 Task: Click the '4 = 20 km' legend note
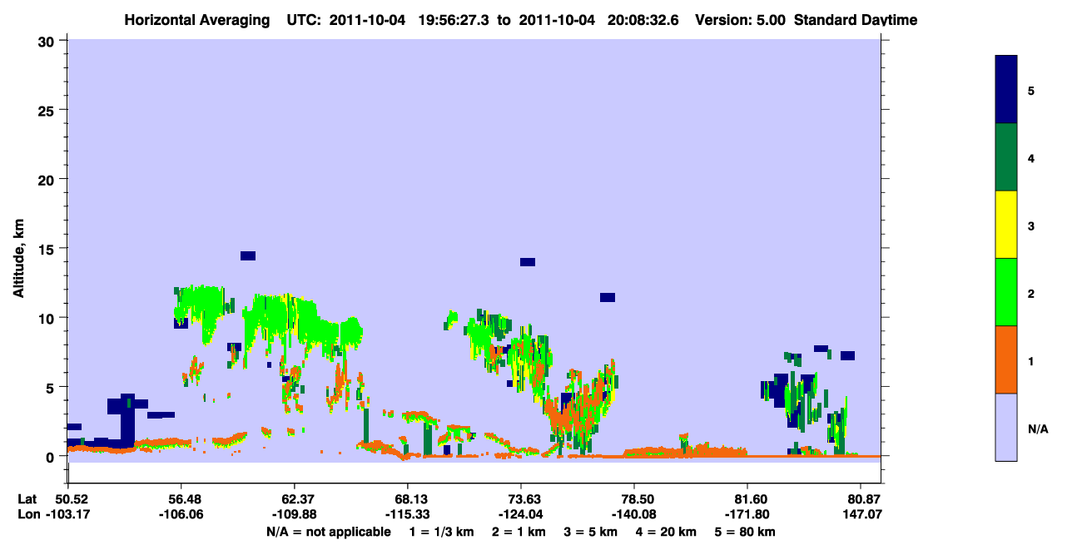[x=666, y=532]
